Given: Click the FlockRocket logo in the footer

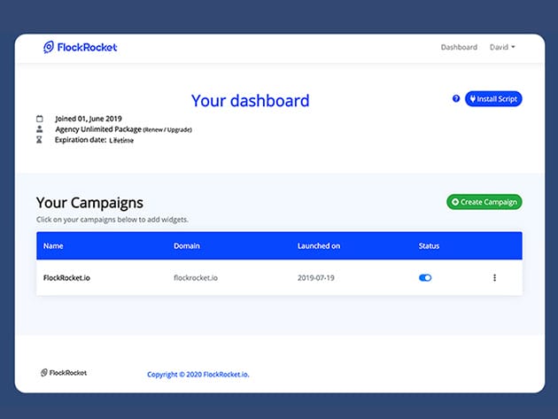Looking at the screenshot, I should coord(64,373).
